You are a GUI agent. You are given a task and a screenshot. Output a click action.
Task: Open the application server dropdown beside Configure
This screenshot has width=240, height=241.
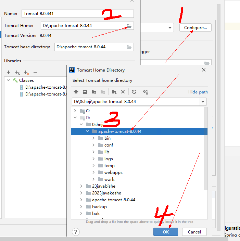pos(170,28)
